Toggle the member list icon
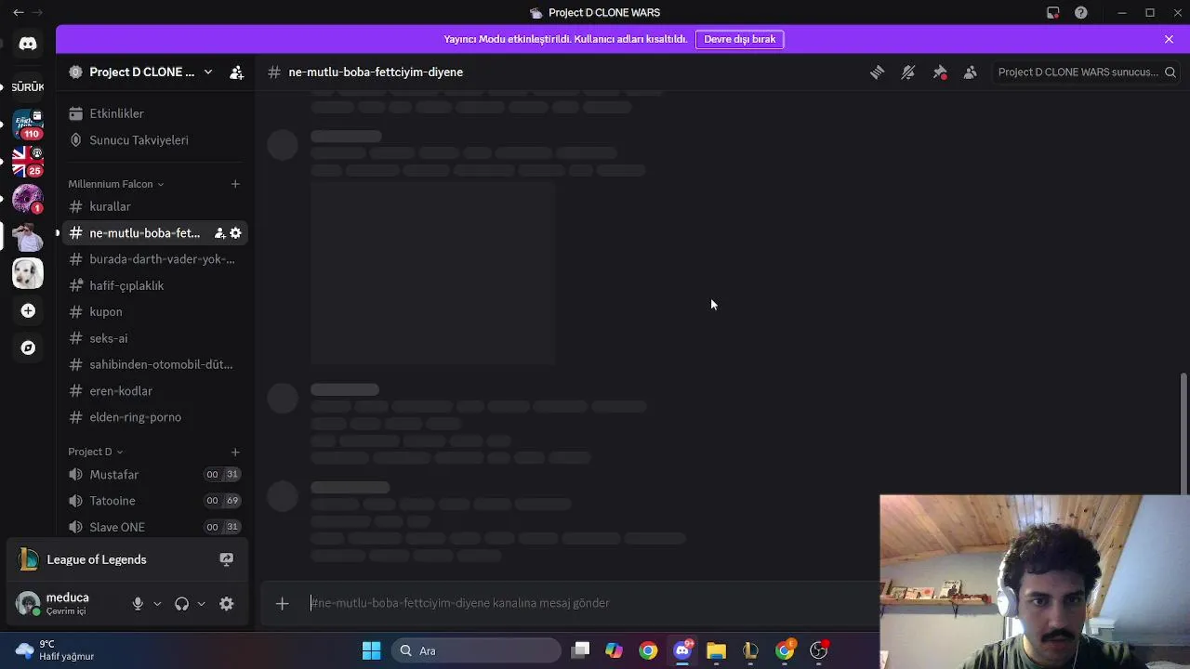1190x669 pixels. click(970, 72)
